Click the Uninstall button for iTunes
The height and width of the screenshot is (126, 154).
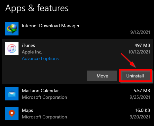135,76
